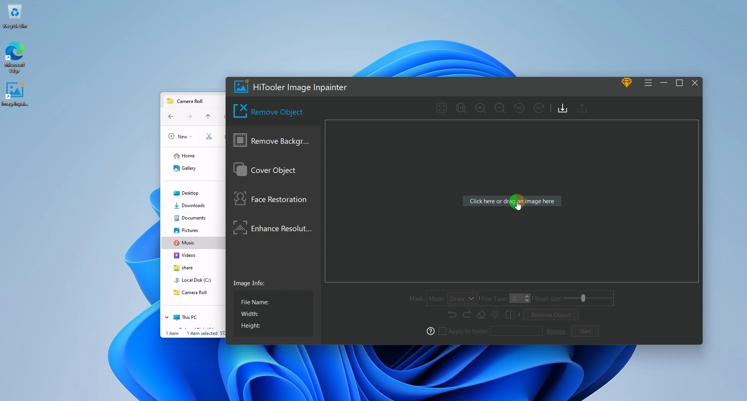Viewport: 747px width, 401px height.
Task: Click the help question mark icon
Action: 430,331
